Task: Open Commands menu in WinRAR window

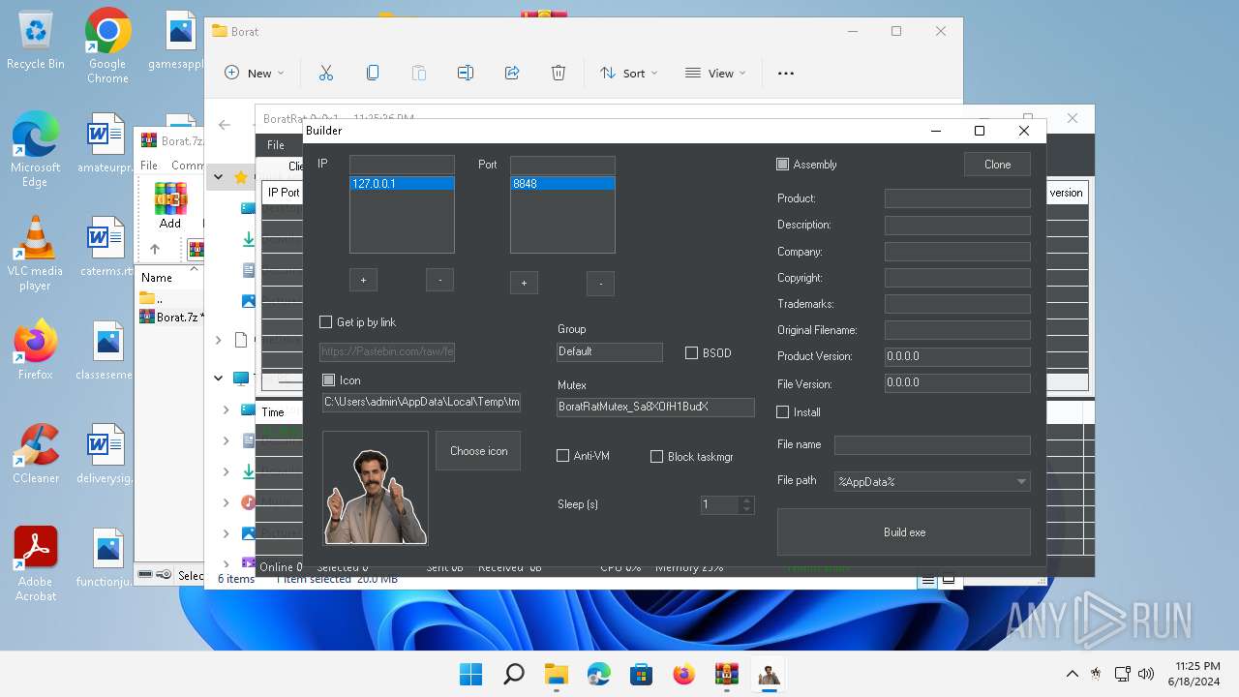Action: (188, 166)
